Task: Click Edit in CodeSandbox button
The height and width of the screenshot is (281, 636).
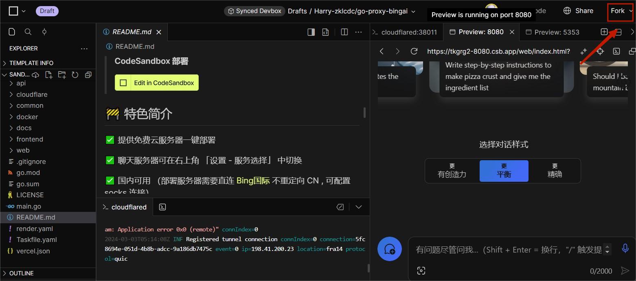Action: (x=157, y=83)
